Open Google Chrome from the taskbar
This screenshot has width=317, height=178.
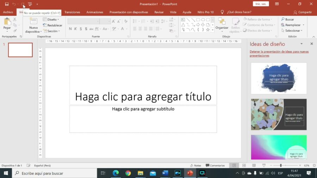128,173
